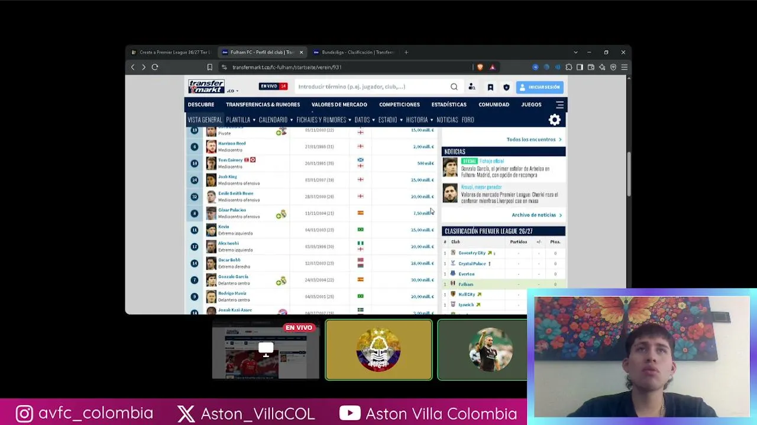The image size is (757, 425).
Task: Open the Foro club tab
Action: coord(468,120)
